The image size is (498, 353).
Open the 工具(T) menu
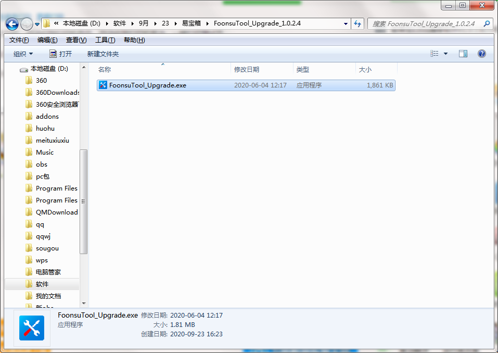click(x=105, y=40)
